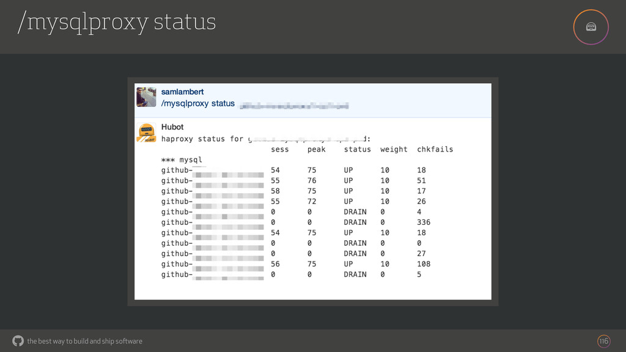Image resolution: width=626 pixels, height=352 pixels.
Task: Click UP status in the 108 chkfails row
Action: [348, 264]
